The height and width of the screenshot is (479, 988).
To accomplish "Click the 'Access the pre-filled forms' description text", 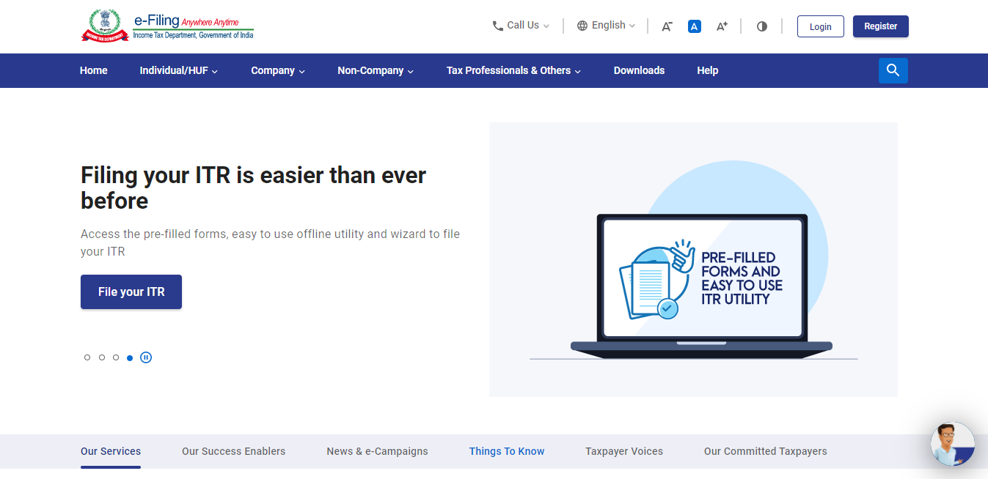I will pyautogui.click(x=270, y=242).
